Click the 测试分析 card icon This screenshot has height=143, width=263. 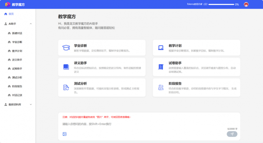click(x=66, y=87)
